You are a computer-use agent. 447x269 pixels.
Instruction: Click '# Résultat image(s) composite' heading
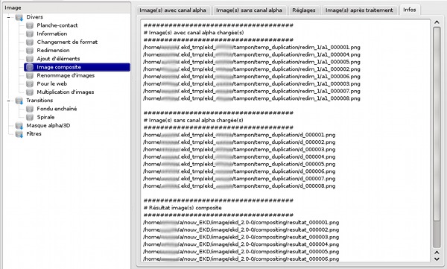point(183,208)
